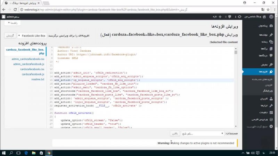The width and height of the screenshot is (278, 156).
Task: Open Posts (نوشته‌ها) in sidebar menu
Action: [261, 35]
